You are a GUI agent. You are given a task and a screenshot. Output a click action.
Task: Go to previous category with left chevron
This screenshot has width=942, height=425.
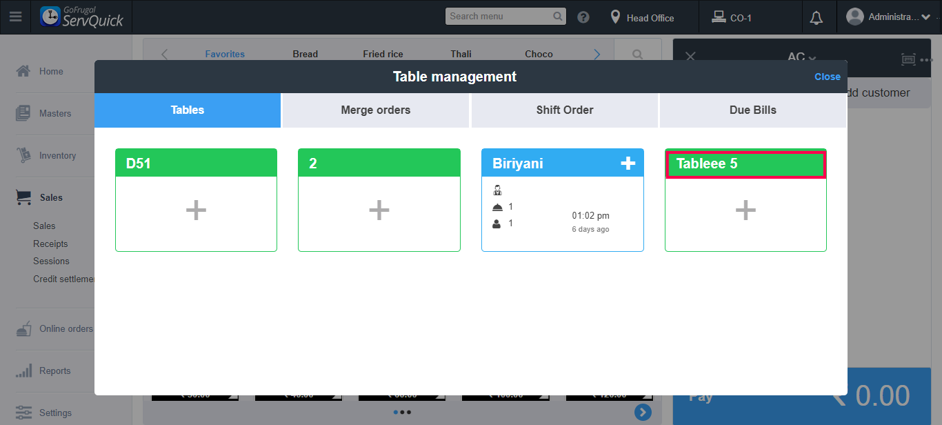(x=164, y=54)
